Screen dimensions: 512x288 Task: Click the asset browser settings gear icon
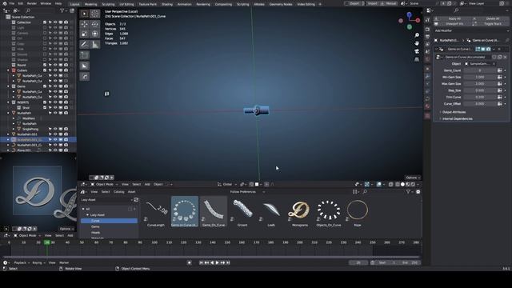(418, 192)
